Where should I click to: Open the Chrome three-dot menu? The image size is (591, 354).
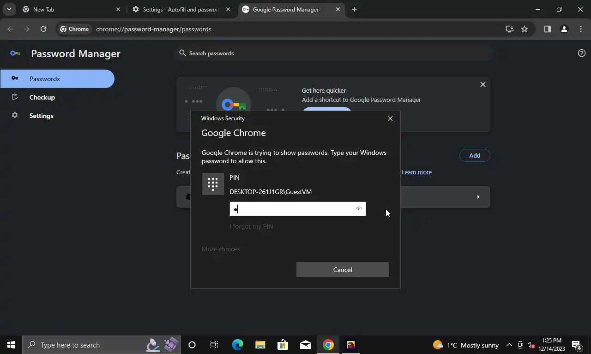coord(581,29)
